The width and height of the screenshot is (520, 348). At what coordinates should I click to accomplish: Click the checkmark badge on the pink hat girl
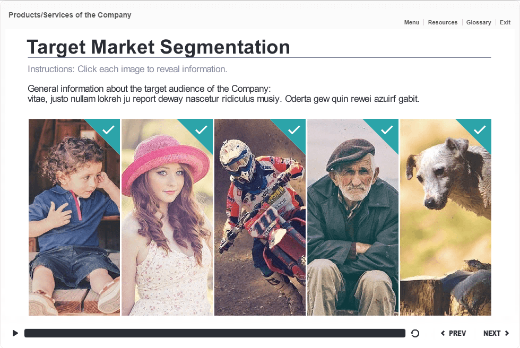click(202, 129)
